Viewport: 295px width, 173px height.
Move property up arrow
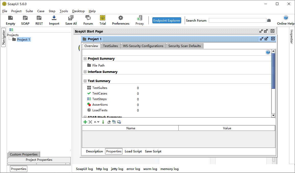95,122
